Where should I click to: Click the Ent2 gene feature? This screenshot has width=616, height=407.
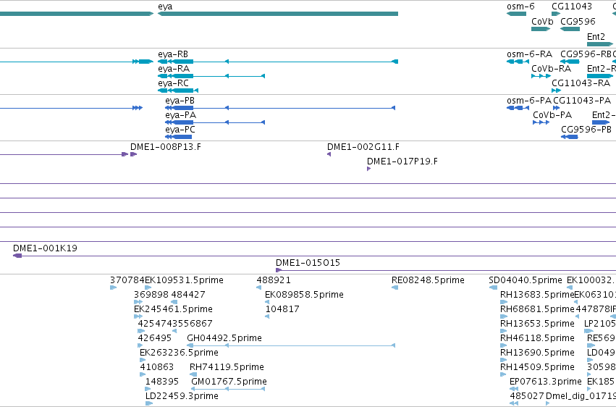tap(600, 44)
